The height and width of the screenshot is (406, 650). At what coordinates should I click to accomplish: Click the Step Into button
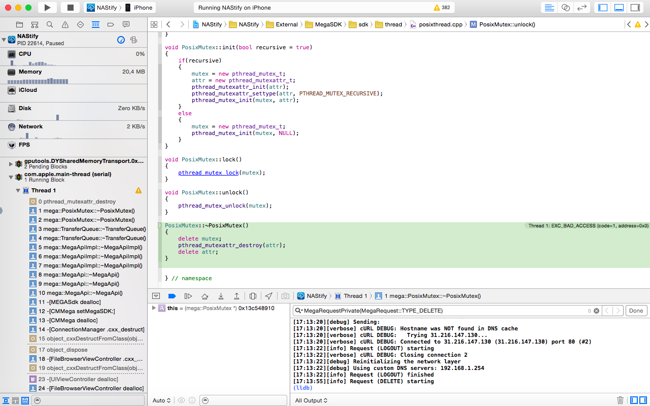(x=221, y=296)
